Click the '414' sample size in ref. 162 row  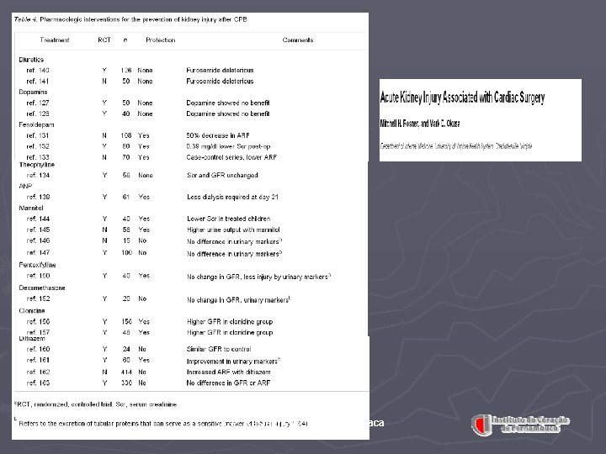click(x=126, y=372)
